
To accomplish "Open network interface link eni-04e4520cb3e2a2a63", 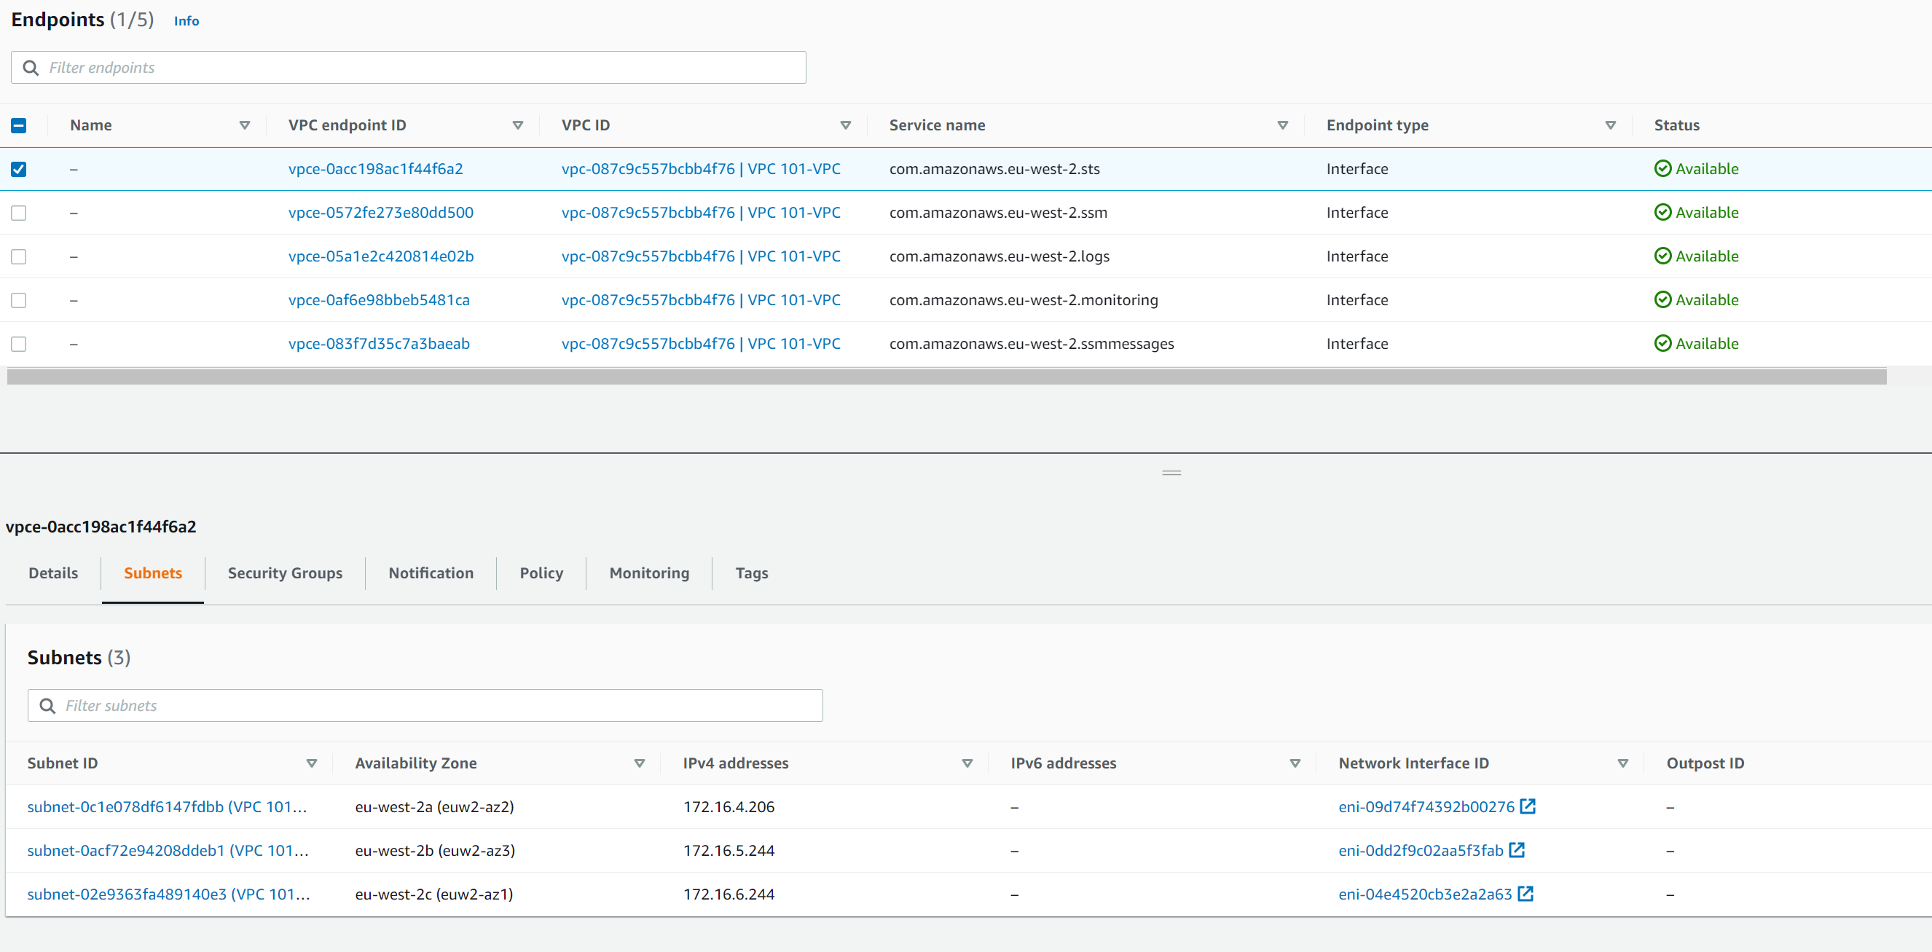I will click(x=1425, y=894).
